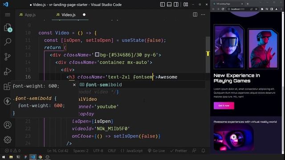Click the unsaved dot on Video.js tab
Image resolution: width=285 pixels, height=160 pixels.
[x=84, y=15]
